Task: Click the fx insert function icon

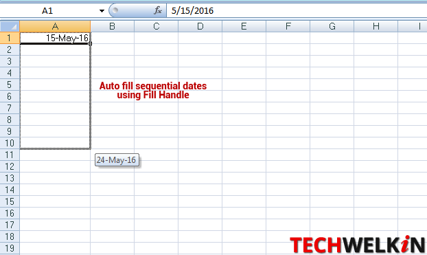Action: point(158,10)
